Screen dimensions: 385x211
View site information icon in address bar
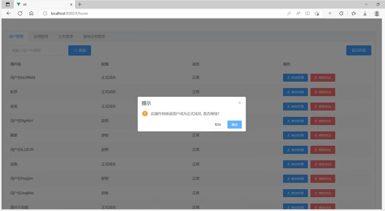pos(45,13)
